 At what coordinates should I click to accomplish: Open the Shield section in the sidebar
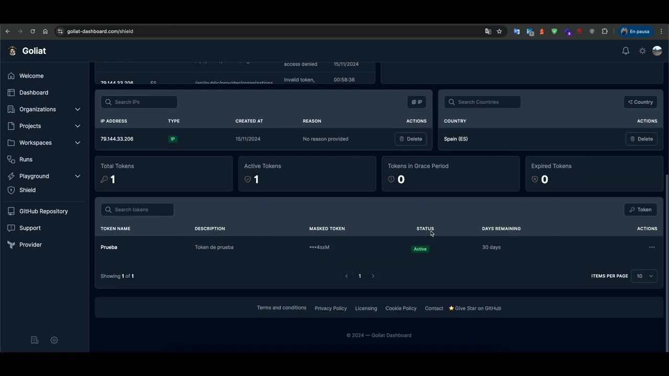click(x=27, y=190)
